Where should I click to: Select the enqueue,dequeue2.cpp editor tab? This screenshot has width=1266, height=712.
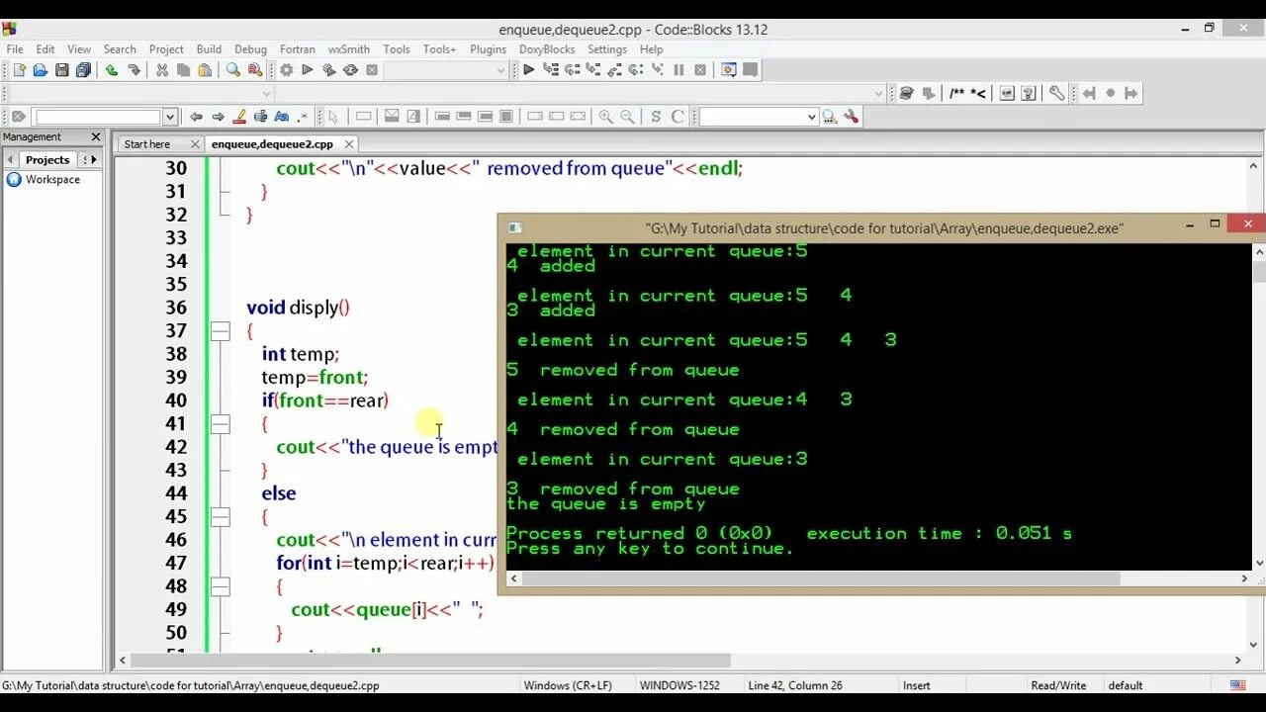click(x=272, y=144)
